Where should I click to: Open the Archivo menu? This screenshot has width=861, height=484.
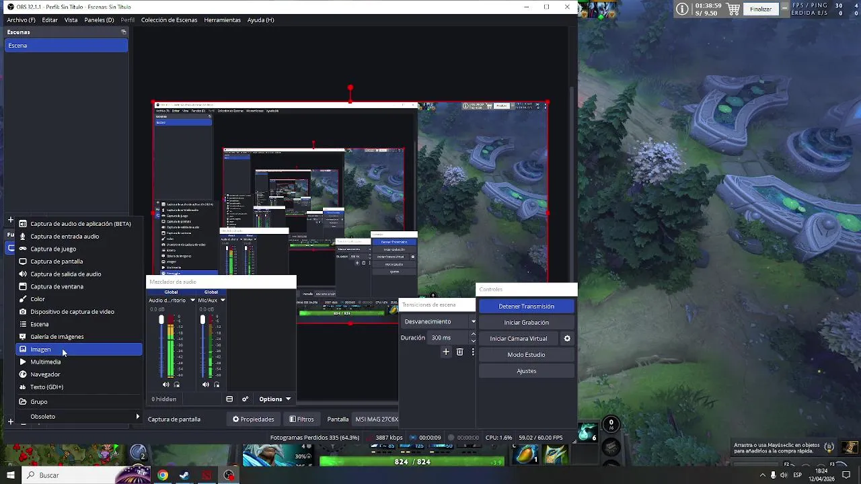21,20
